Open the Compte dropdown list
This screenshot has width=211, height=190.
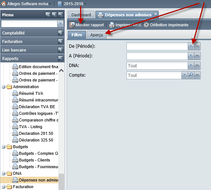point(197,75)
